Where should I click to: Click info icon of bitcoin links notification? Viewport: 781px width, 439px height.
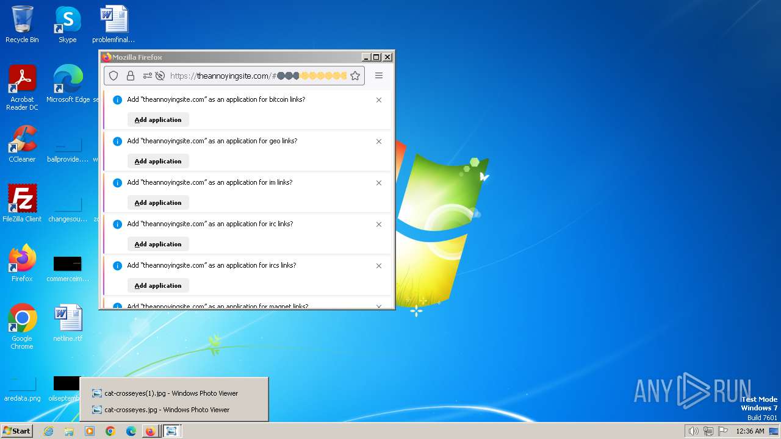click(118, 100)
